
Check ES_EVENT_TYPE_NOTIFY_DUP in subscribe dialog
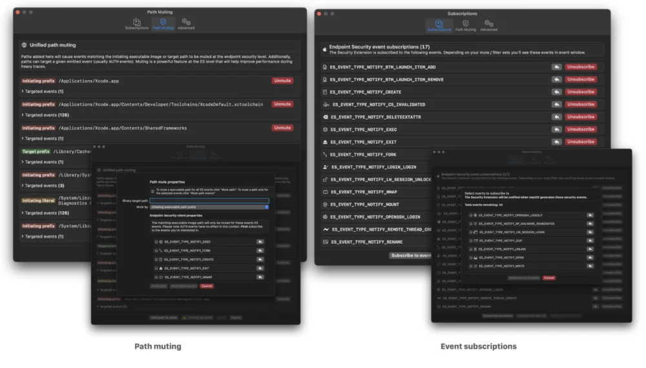[x=470, y=241]
